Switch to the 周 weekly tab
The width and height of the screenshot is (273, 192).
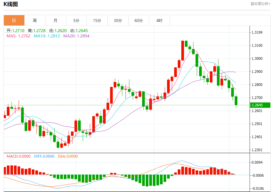[35, 20]
